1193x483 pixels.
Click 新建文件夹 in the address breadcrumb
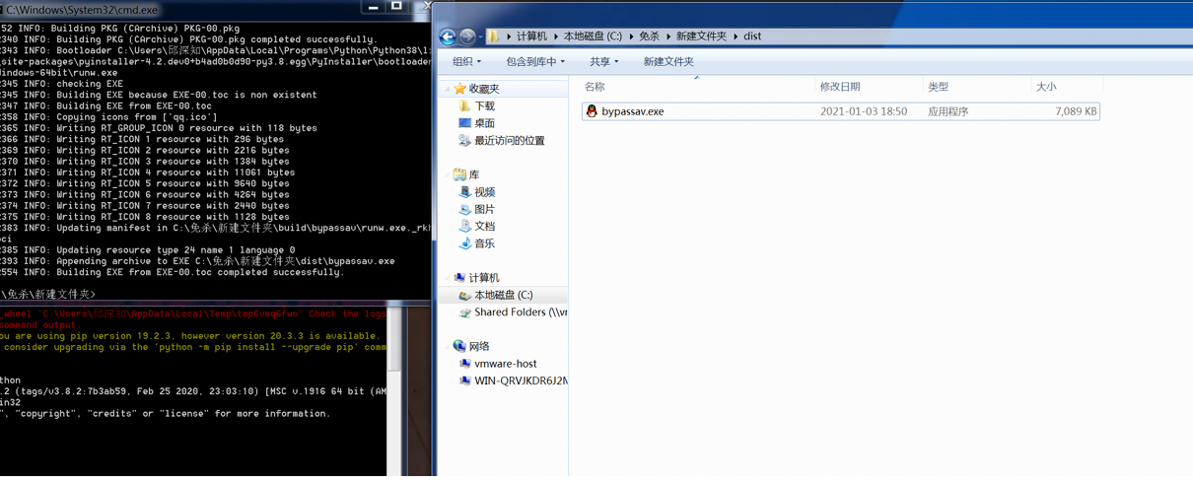[701, 36]
